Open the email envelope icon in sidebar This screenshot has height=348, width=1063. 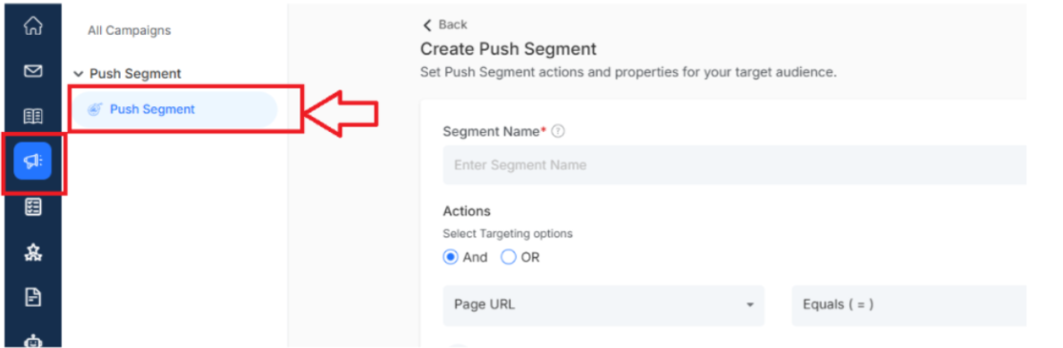(32, 70)
